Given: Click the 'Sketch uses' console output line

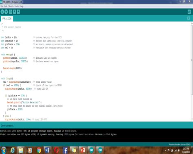Looking at the screenshot, I should pyautogui.click(x=38, y=131).
